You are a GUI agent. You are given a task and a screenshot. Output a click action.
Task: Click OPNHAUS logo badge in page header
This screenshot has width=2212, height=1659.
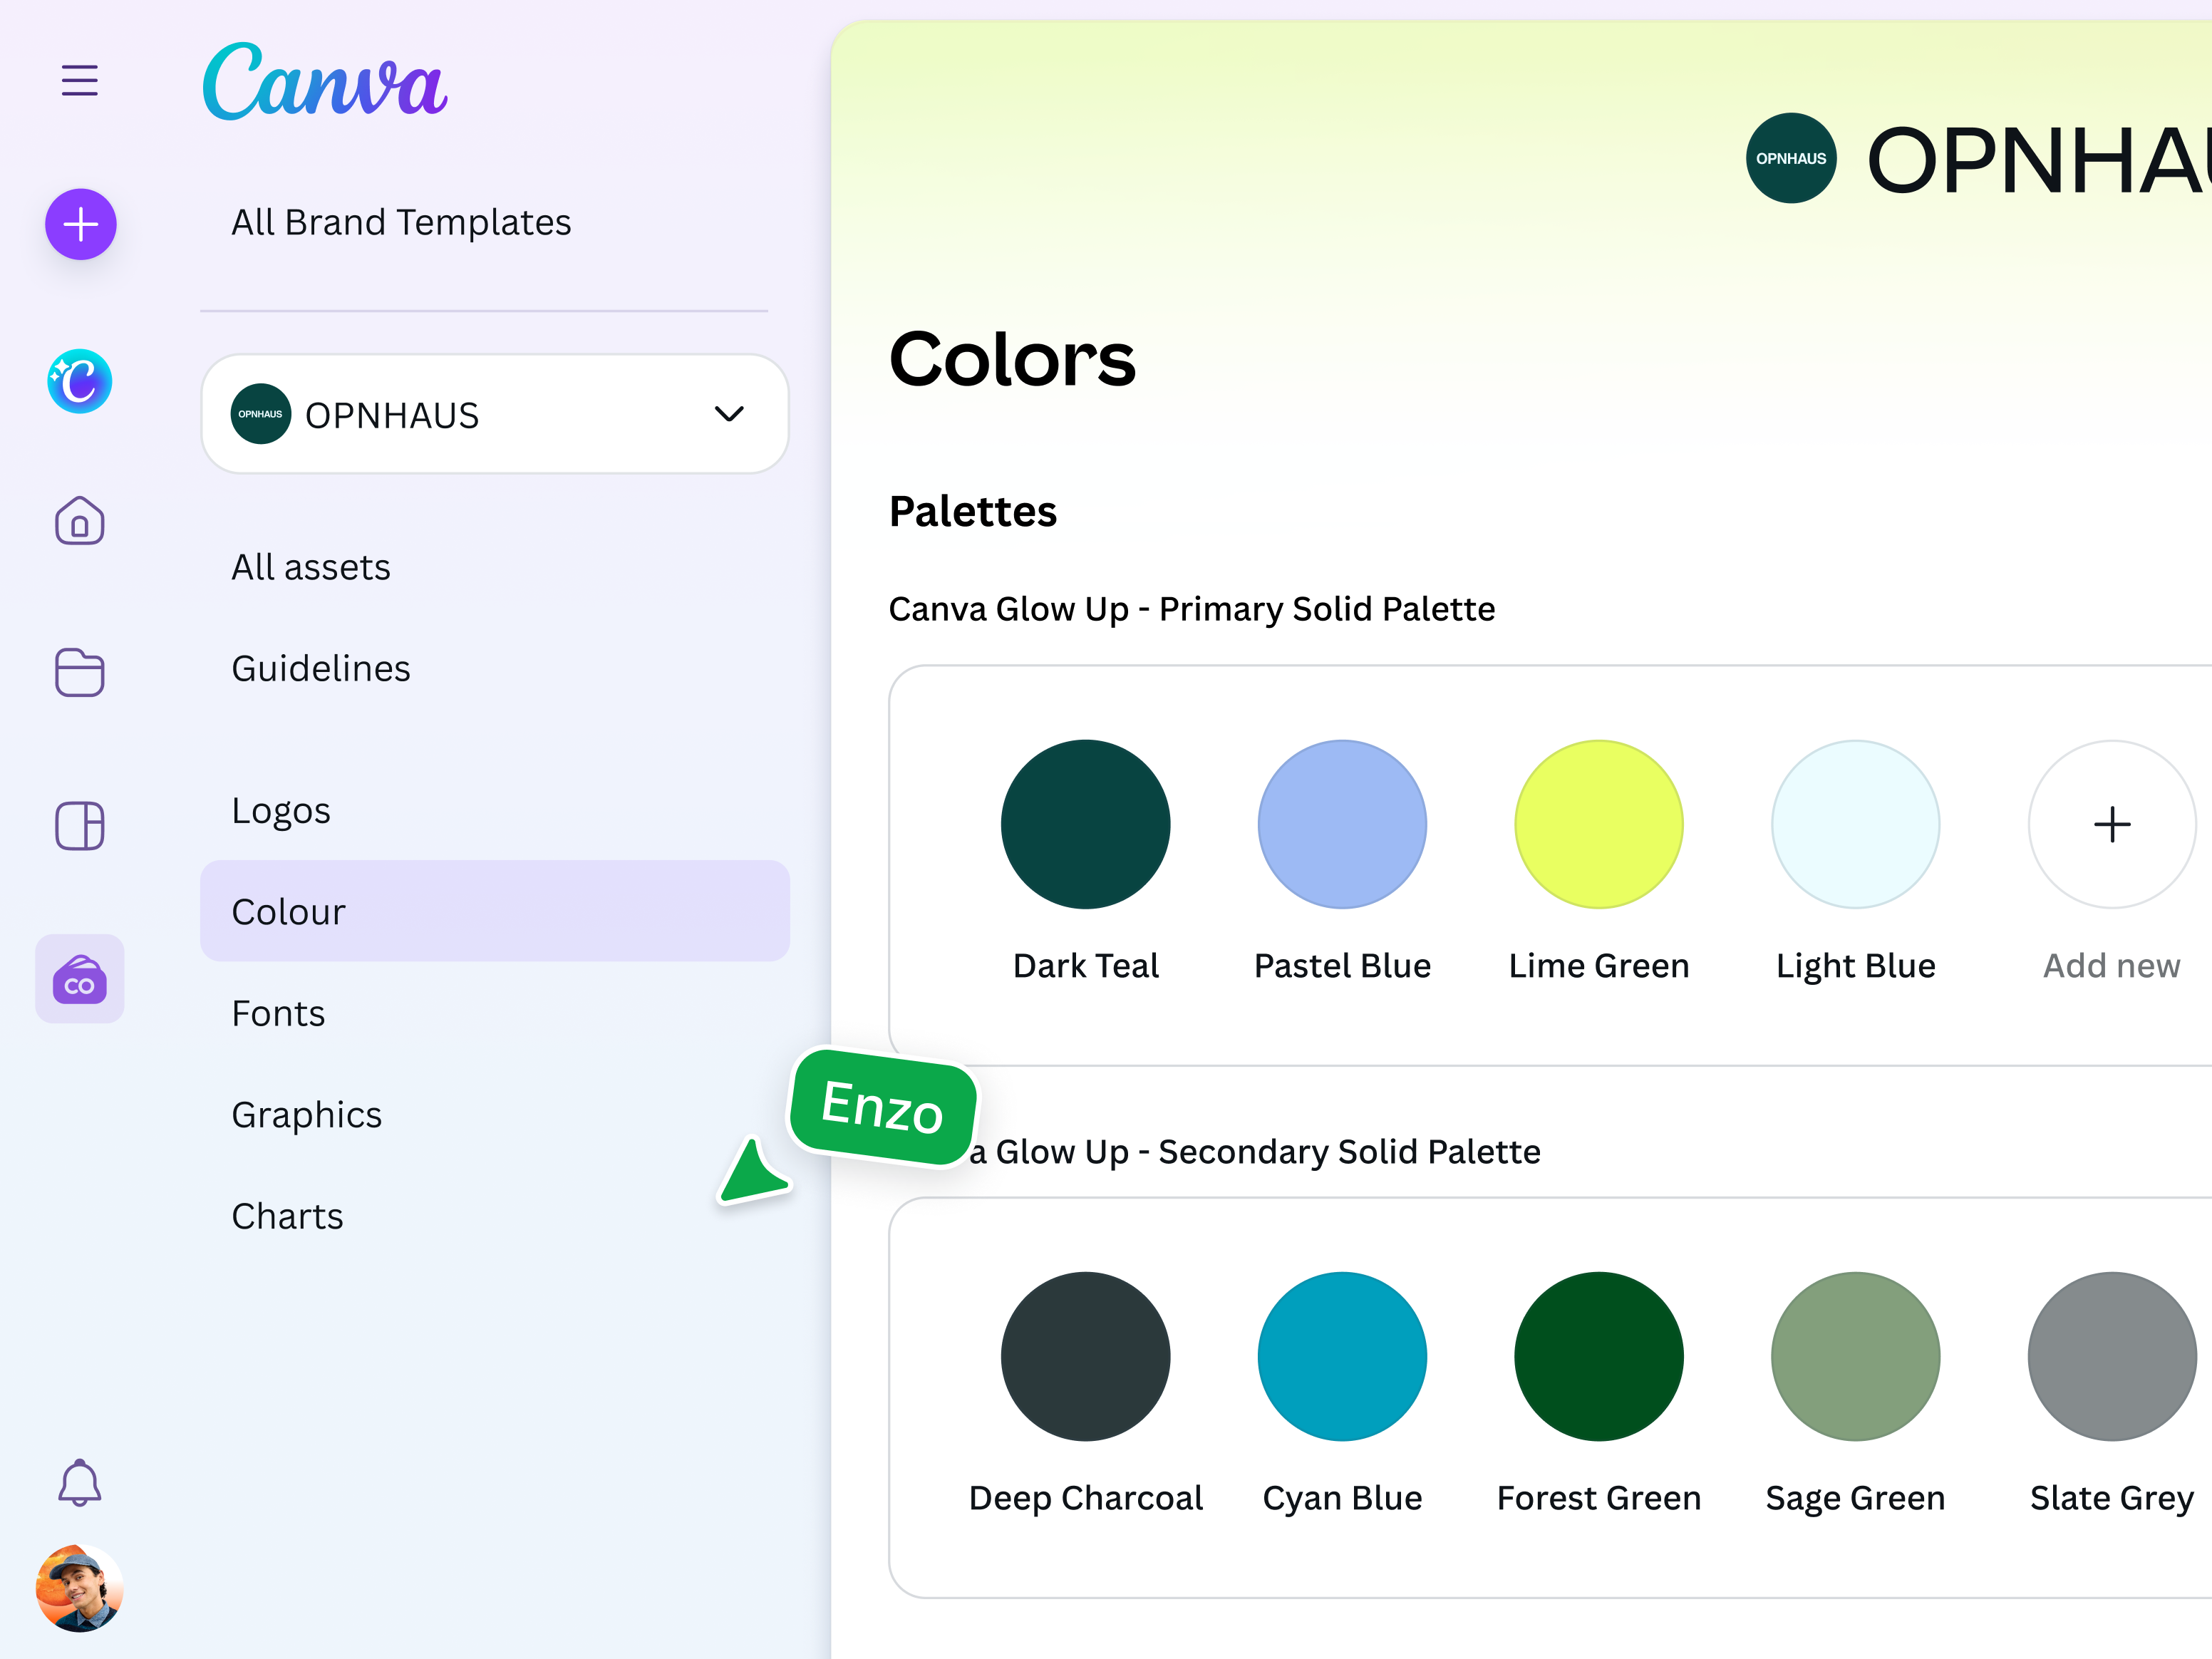tap(1791, 158)
